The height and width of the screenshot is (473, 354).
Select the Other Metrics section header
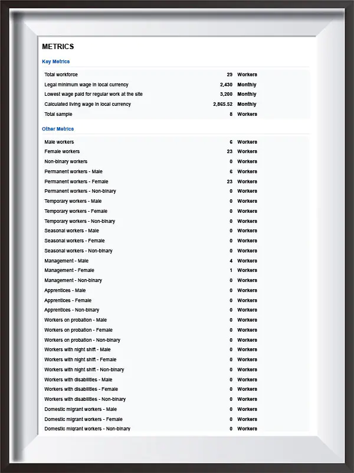tap(58, 129)
